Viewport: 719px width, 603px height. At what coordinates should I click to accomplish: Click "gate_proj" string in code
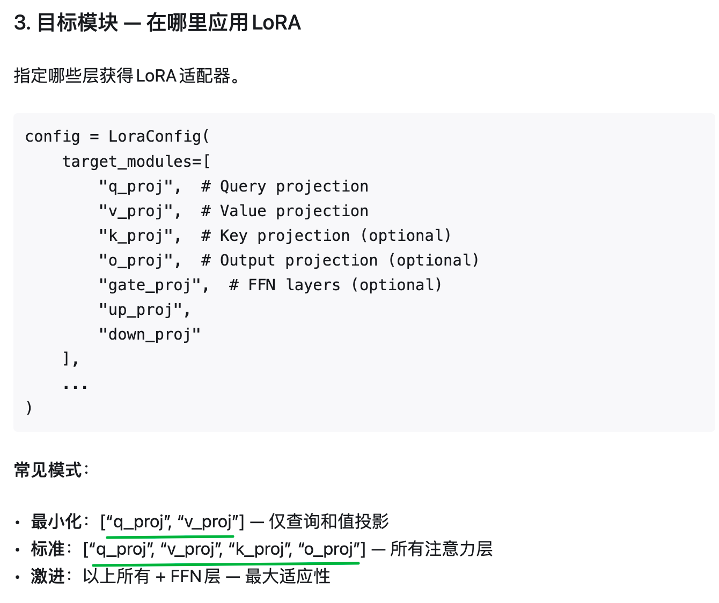(150, 285)
